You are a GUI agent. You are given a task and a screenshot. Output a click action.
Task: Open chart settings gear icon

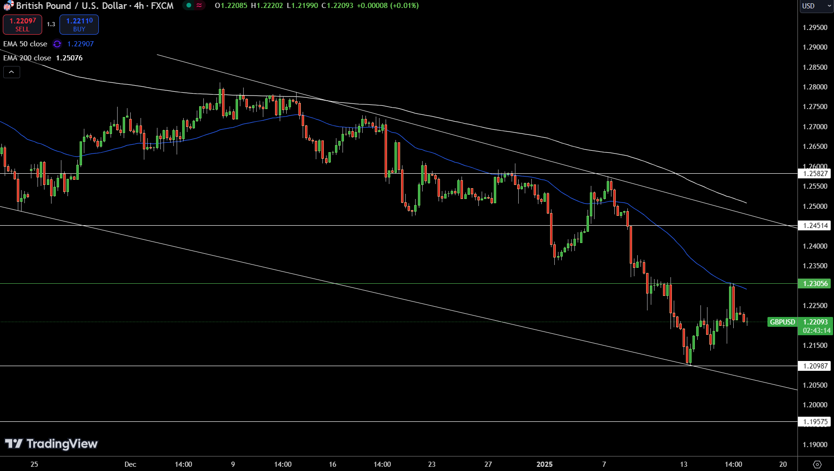tap(817, 464)
